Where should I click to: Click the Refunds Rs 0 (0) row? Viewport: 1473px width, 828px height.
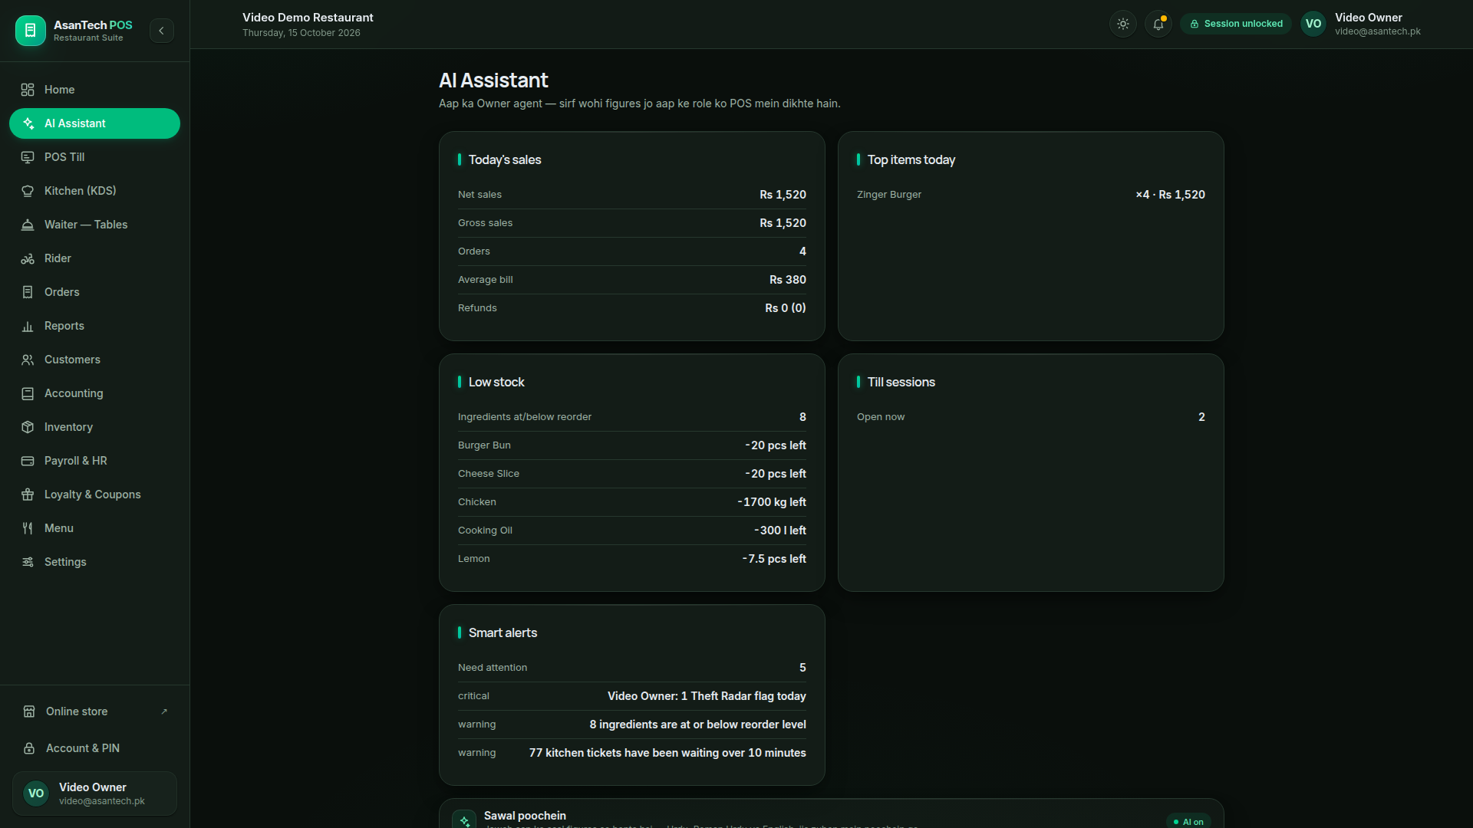(632, 308)
